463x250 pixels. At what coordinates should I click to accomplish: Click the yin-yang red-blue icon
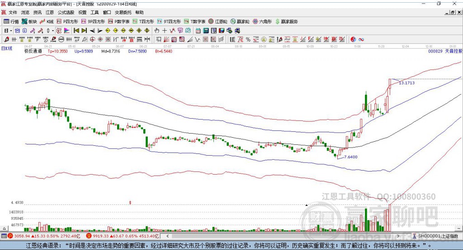click(x=353, y=39)
